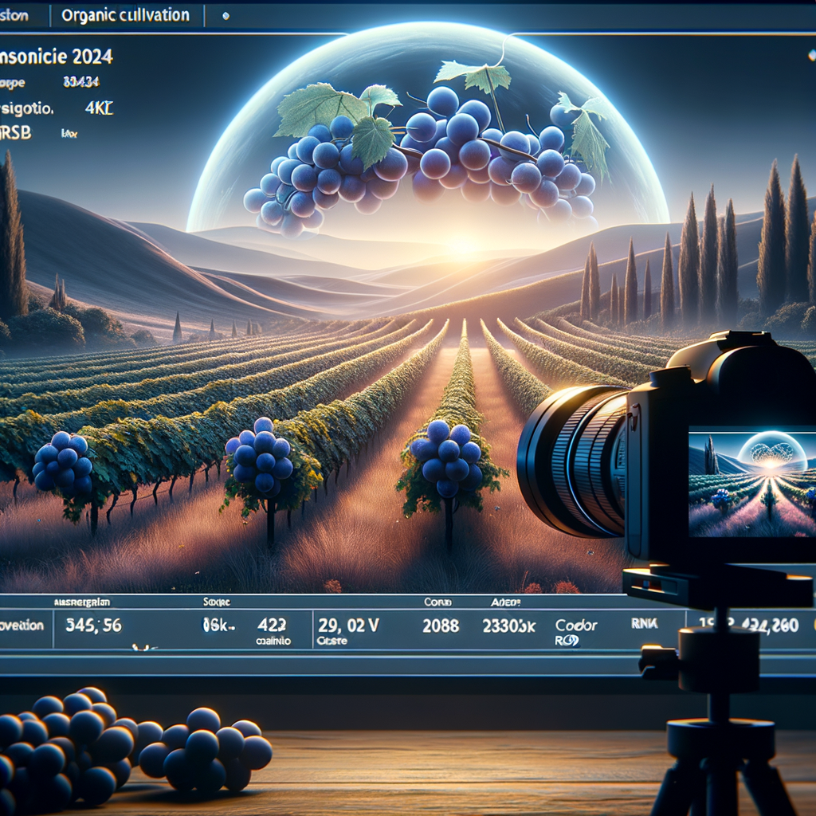Click the 2330k color temperature value

(508, 626)
